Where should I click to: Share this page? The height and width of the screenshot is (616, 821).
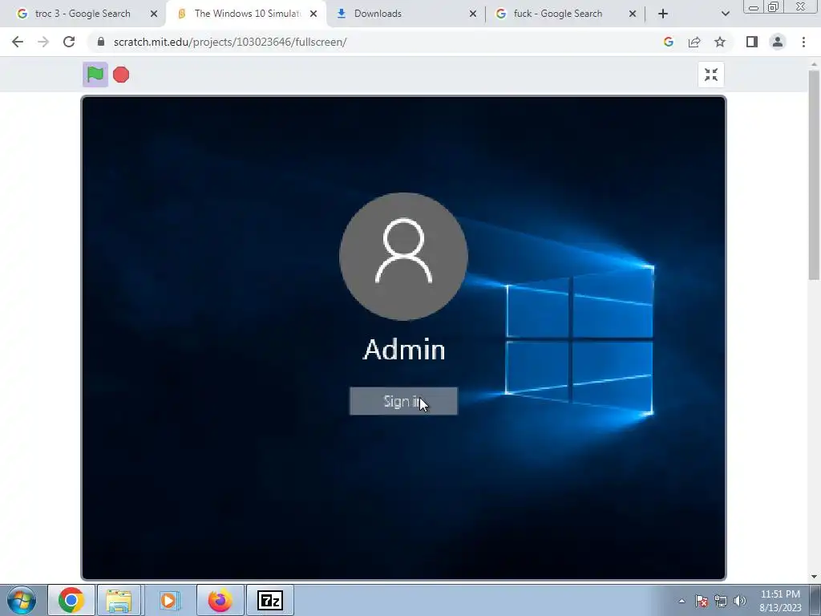[694, 42]
